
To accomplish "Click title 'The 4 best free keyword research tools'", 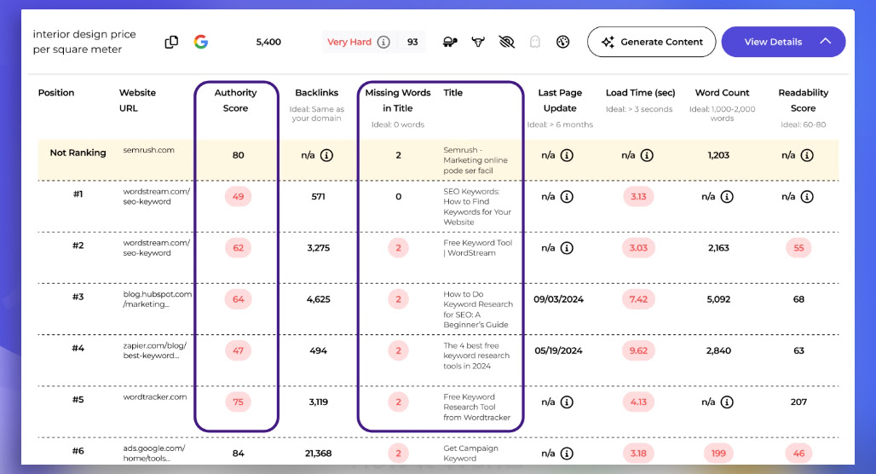I will (476, 356).
